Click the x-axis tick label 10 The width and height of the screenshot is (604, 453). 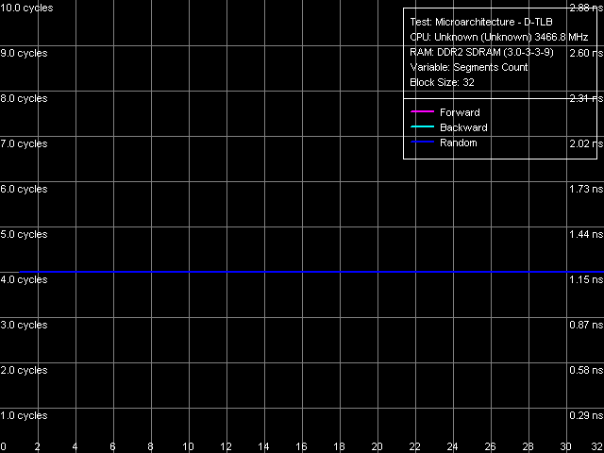click(x=188, y=446)
